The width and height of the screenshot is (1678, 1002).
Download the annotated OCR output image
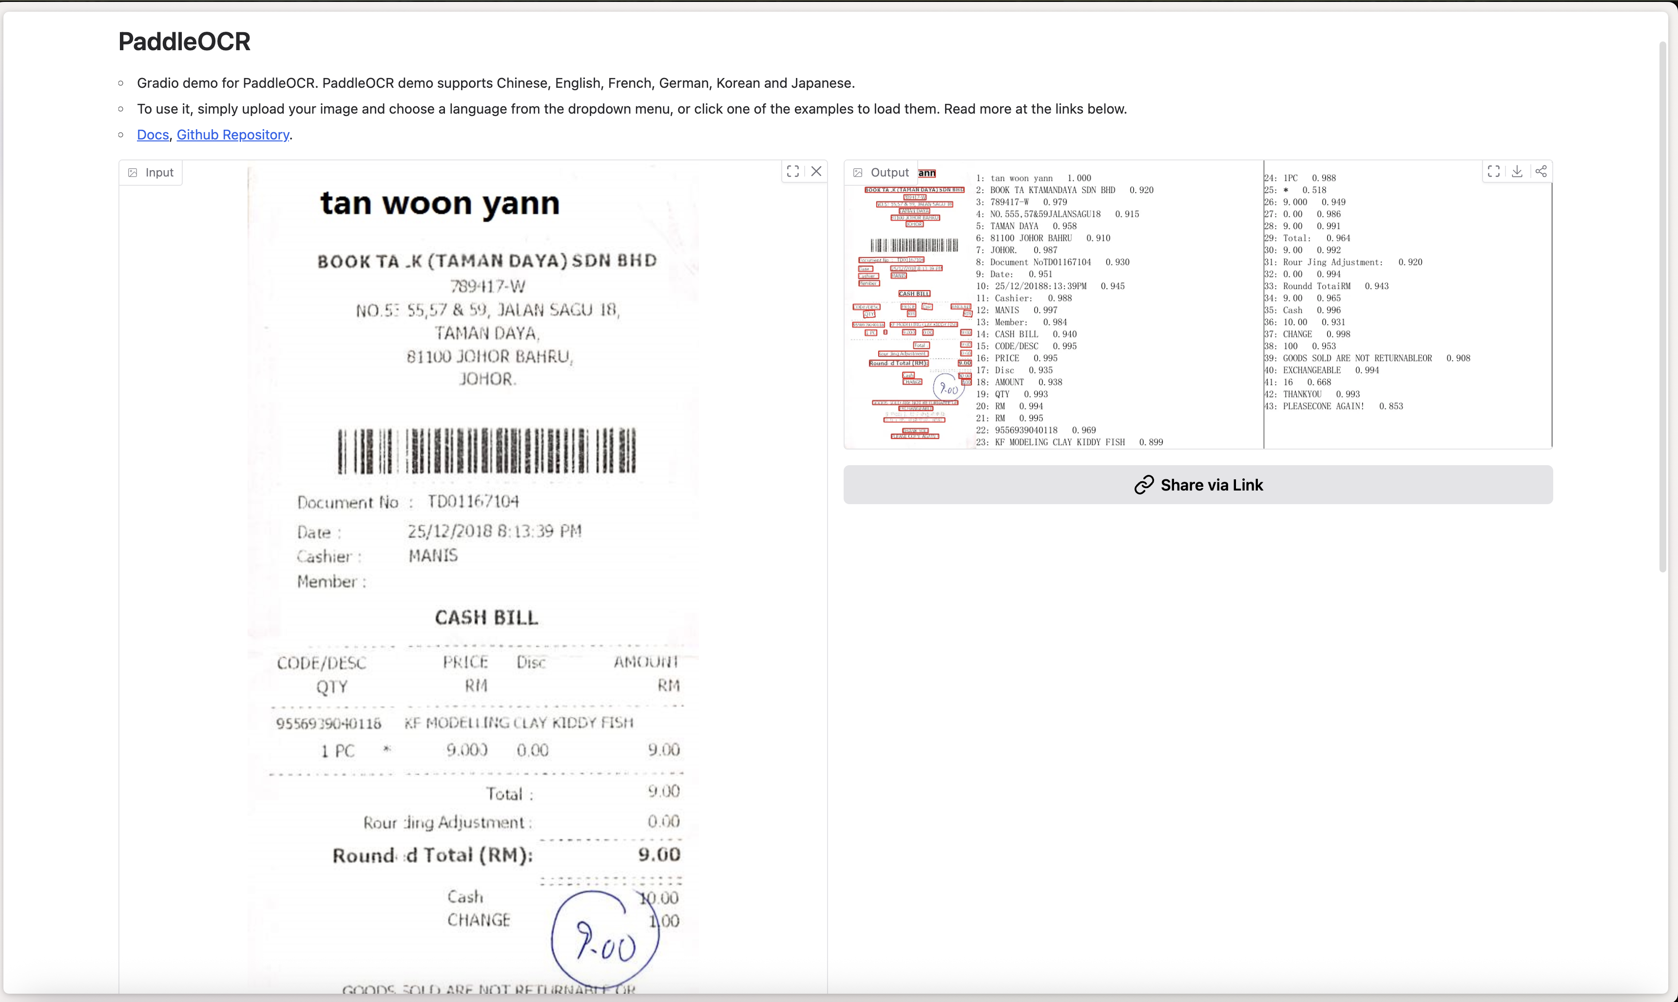click(1518, 171)
